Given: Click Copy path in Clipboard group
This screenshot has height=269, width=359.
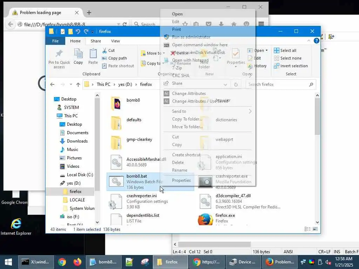Looking at the screenshot, I should click(114, 58).
